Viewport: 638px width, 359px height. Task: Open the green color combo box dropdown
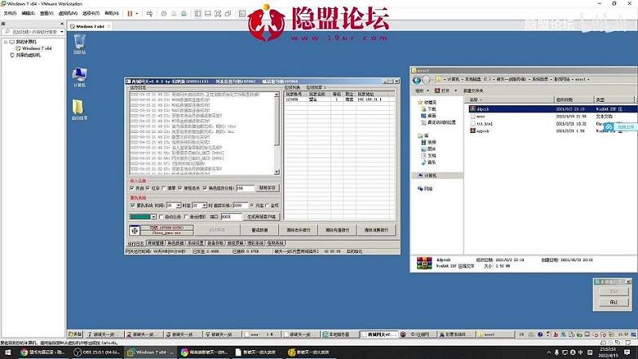click(153, 217)
